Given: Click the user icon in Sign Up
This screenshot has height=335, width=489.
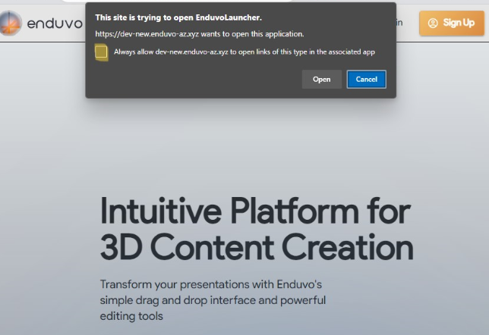Looking at the screenshot, I should [x=433, y=23].
